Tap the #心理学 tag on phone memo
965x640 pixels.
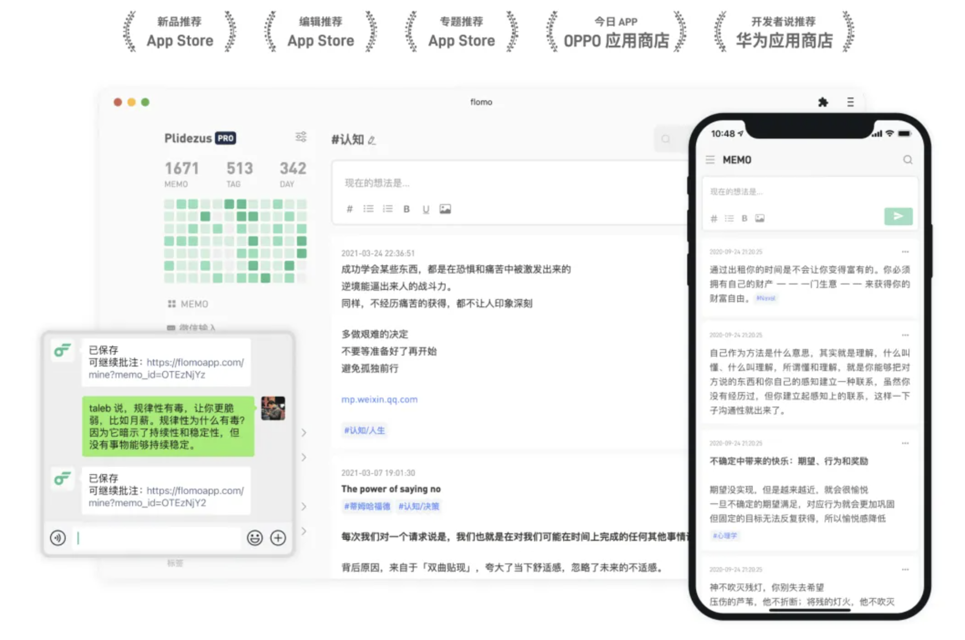pos(724,536)
